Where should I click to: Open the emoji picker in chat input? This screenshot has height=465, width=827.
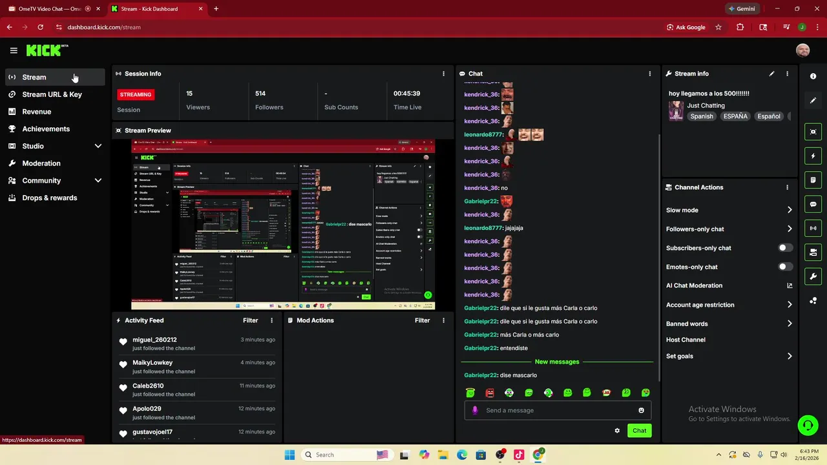(641, 410)
